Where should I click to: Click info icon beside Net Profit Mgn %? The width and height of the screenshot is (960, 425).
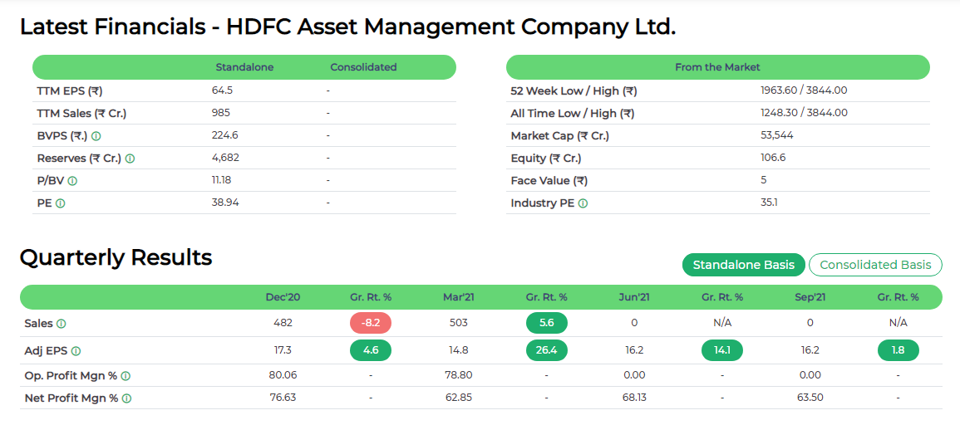pos(126,398)
